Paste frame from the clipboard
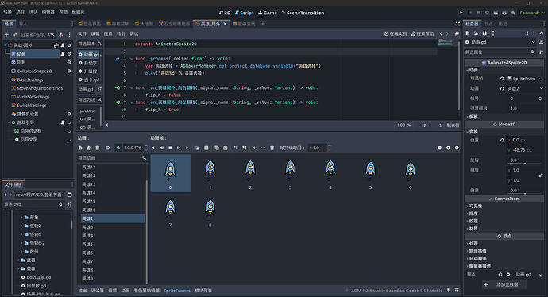The width and height of the screenshot is (548, 297). (x=226, y=148)
